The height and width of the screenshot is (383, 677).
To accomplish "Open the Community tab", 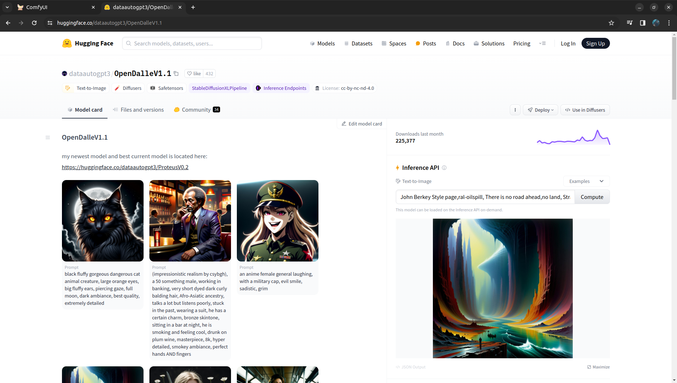I will tap(197, 110).
